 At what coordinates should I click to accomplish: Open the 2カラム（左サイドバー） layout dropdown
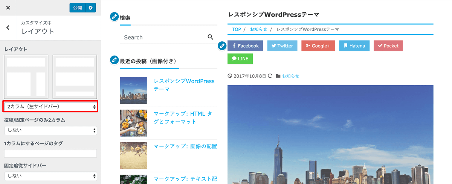(x=50, y=107)
